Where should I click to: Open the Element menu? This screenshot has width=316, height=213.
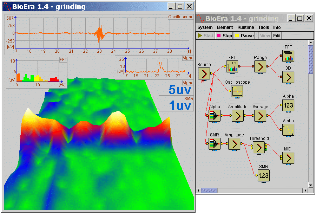225,27
